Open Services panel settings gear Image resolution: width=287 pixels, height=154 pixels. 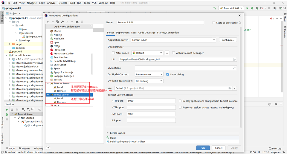pos(276,104)
